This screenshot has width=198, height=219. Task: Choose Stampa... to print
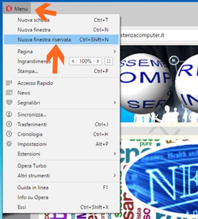(61, 71)
